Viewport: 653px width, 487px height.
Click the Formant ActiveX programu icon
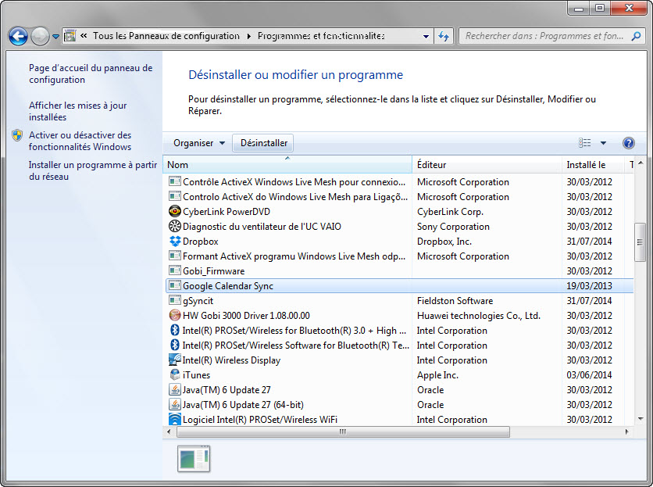pos(174,256)
